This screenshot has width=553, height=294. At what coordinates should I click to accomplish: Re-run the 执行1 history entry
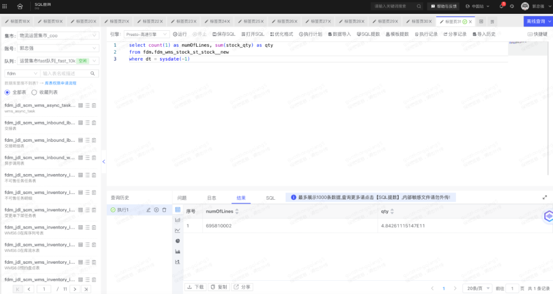point(156,209)
